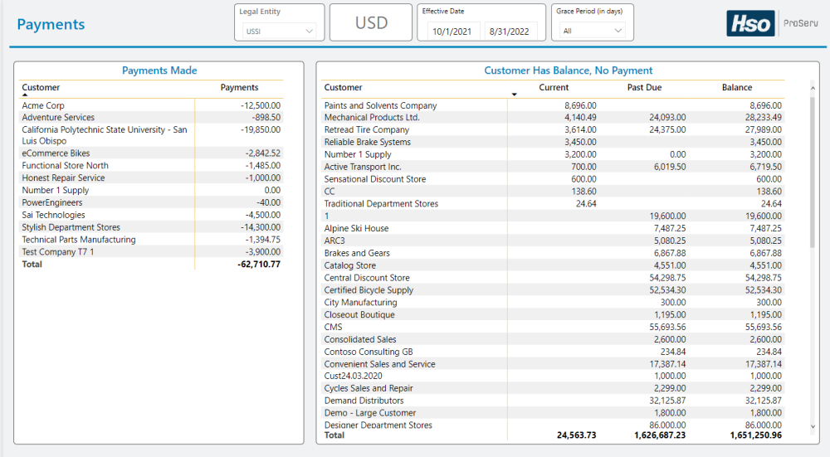Select Stylish Department Stores payment row

tap(71, 227)
